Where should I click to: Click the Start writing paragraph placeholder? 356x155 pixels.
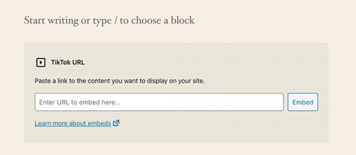coord(109,20)
